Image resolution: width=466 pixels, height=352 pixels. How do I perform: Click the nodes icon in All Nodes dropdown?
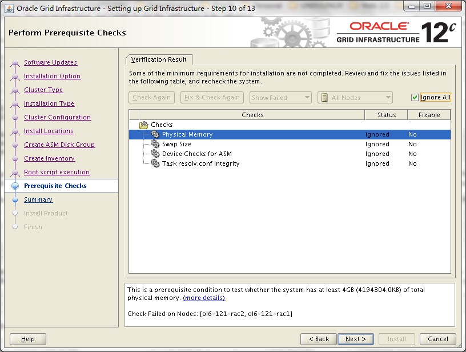(324, 98)
